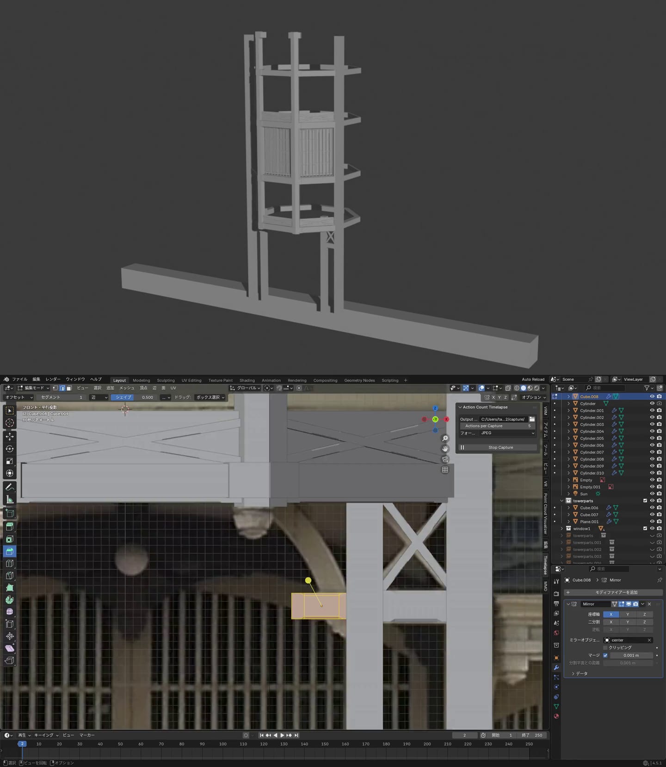The width and height of the screenshot is (666, 767).
Task: Click モディファイアーを追加 button
Action: point(613,592)
